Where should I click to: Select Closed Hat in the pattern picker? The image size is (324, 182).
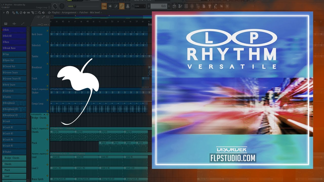click(14, 66)
